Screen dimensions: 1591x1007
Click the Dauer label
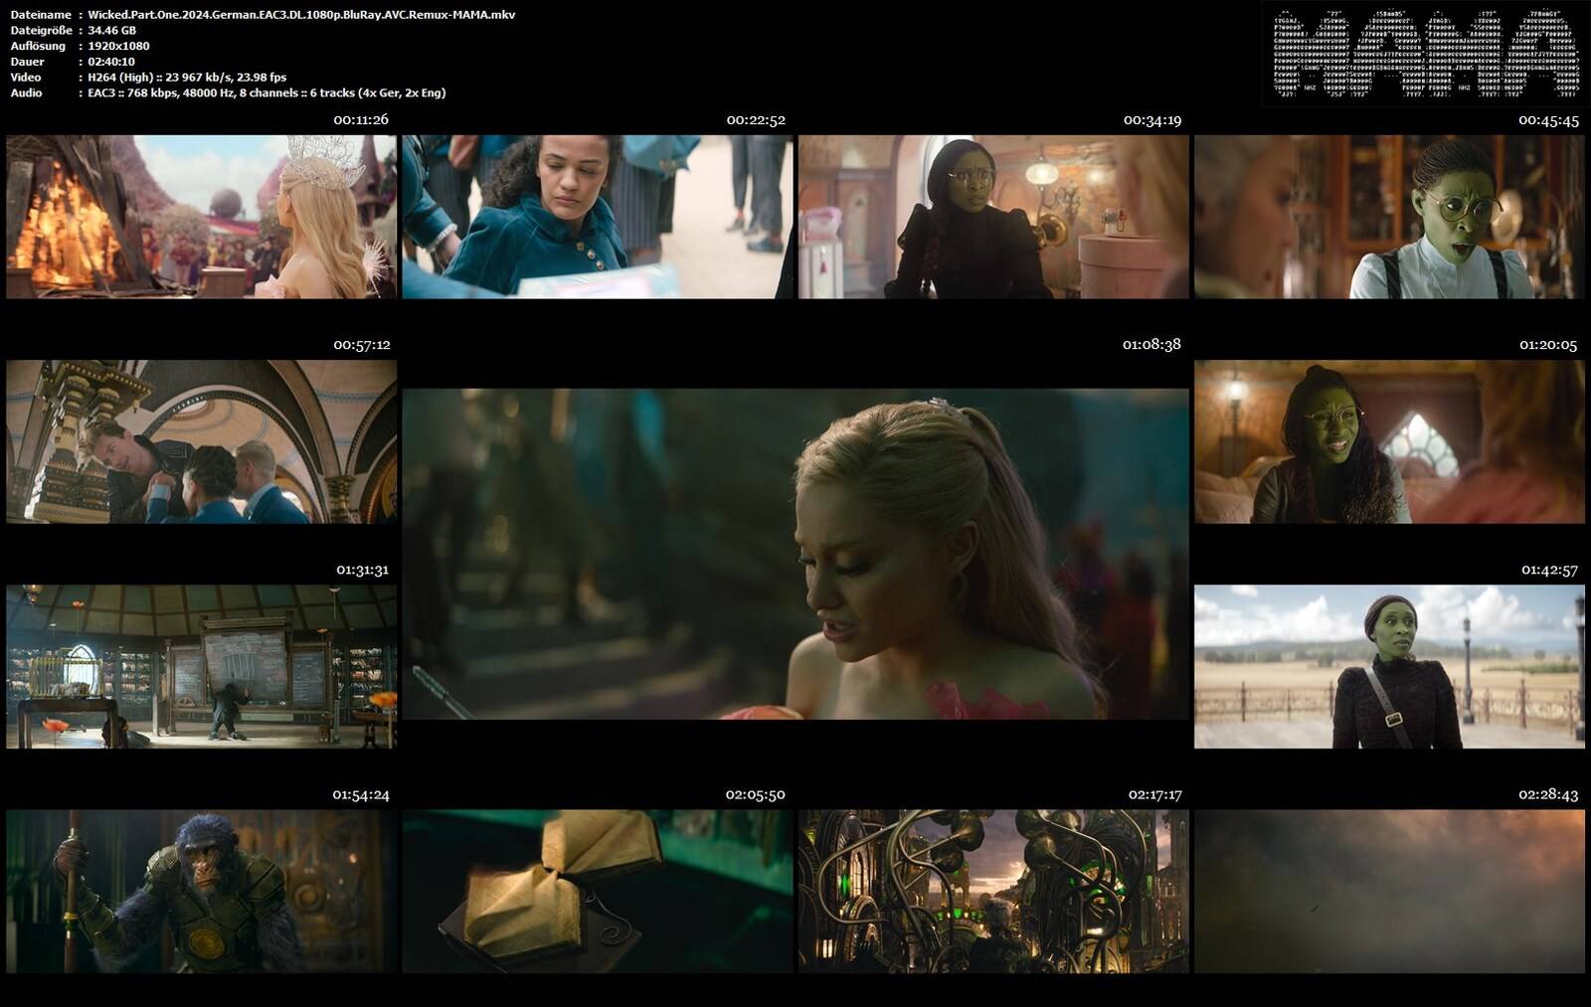(27, 62)
